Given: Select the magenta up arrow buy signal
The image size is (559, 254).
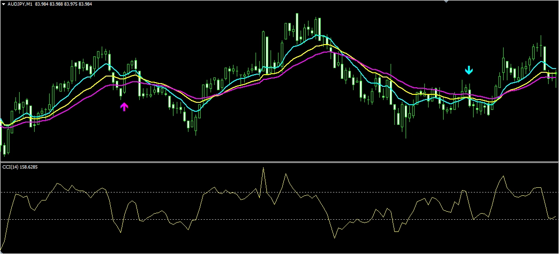Looking at the screenshot, I should pyautogui.click(x=124, y=107).
